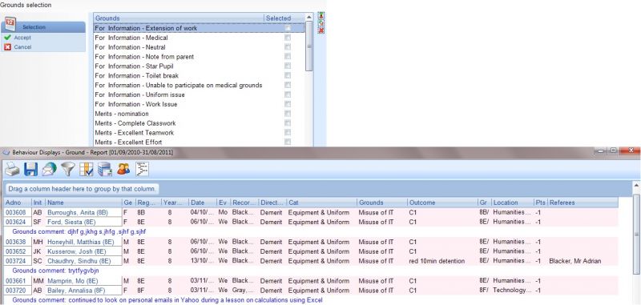Click the middle invert selection icon beside the grounds list
The image size is (641, 305).
tap(321, 23)
